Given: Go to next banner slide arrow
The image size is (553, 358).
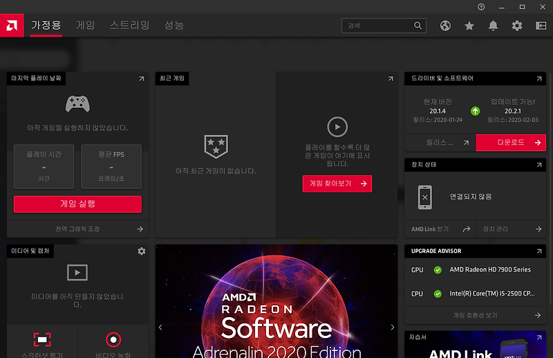Looking at the screenshot, I should pos(392,328).
